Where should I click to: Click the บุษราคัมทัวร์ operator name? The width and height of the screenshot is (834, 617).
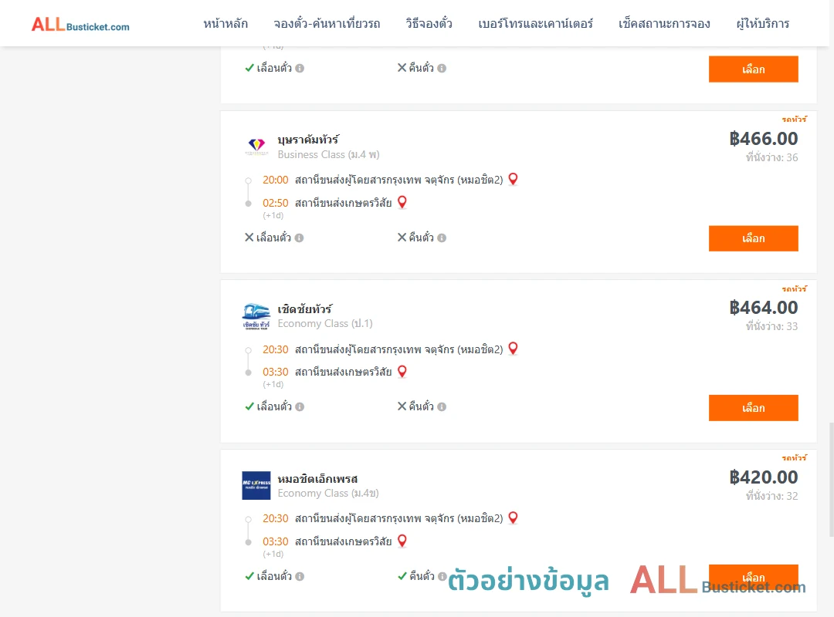pyautogui.click(x=308, y=140)
